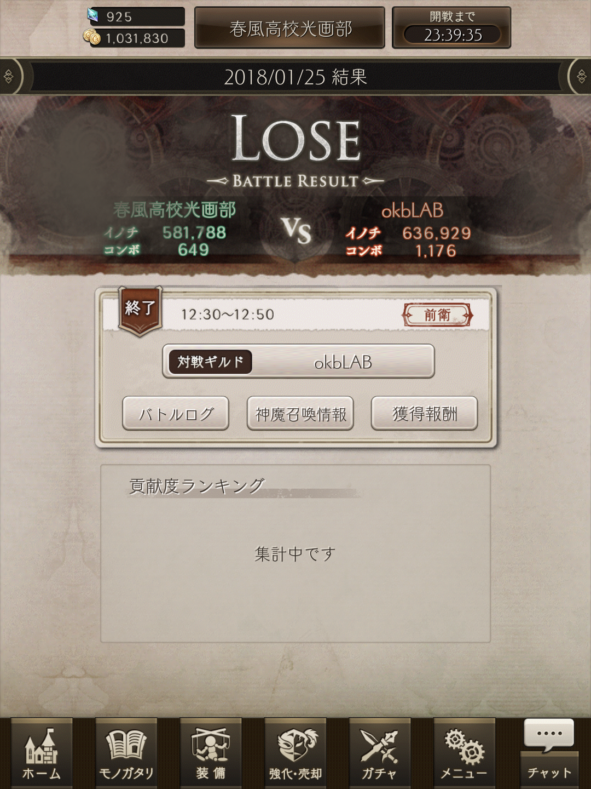Image resolution: width=591 pixels, height=789 pixels.
Task: Tap the 春風高校光画部 guild name header
Action: [x=290, y=28]
